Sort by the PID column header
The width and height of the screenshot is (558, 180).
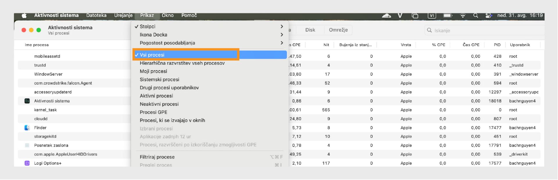(x=497, y=45)
